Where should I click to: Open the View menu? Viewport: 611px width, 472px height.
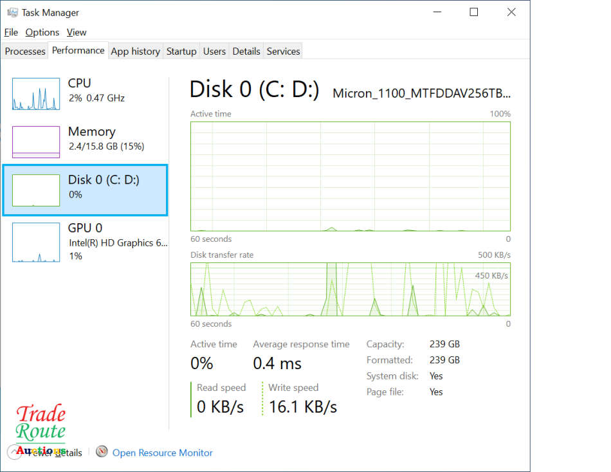click(x=77, y=32)
